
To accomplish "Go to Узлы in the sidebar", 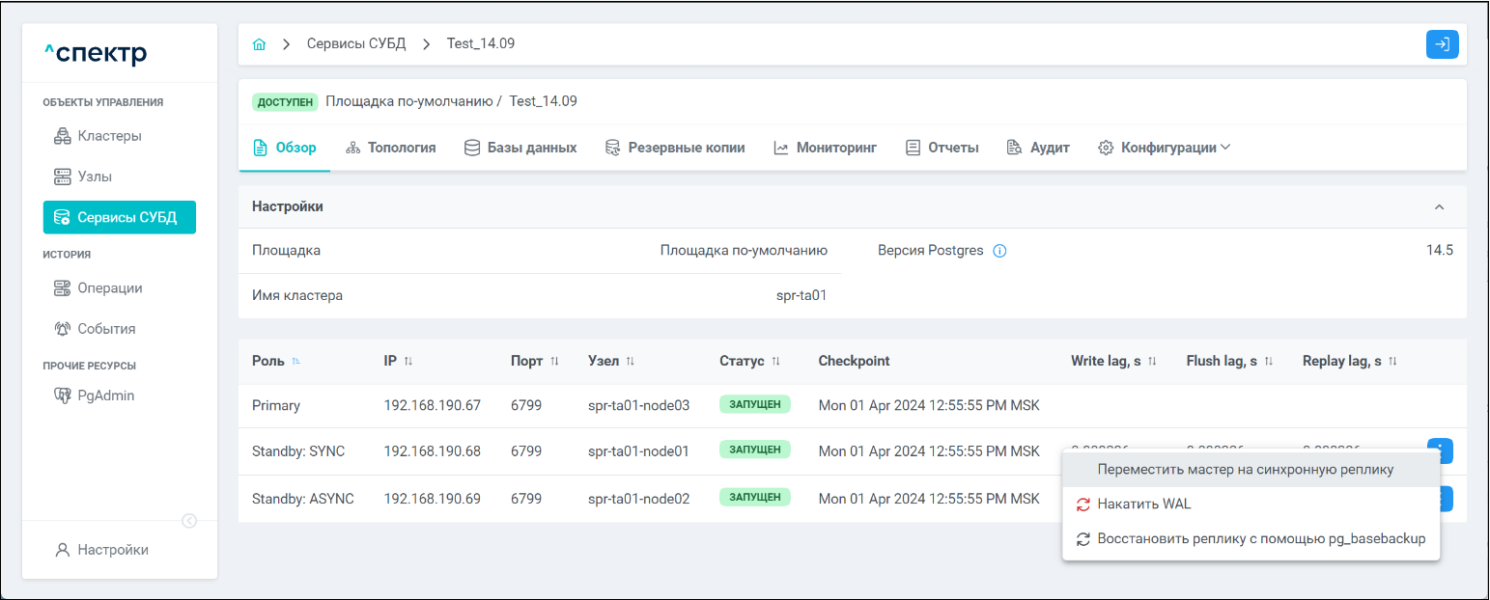I will pos(95,177).
